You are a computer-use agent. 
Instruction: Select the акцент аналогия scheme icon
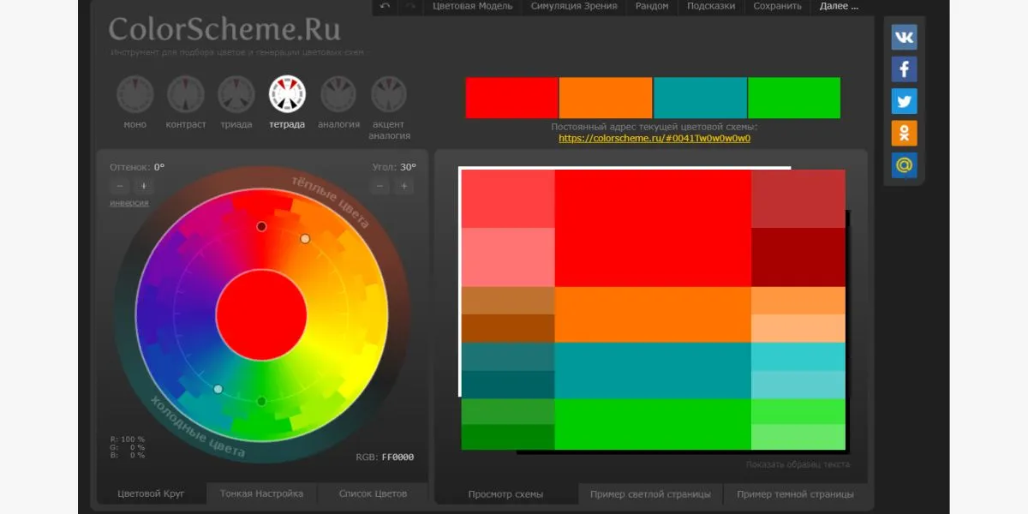pos(389,94)
